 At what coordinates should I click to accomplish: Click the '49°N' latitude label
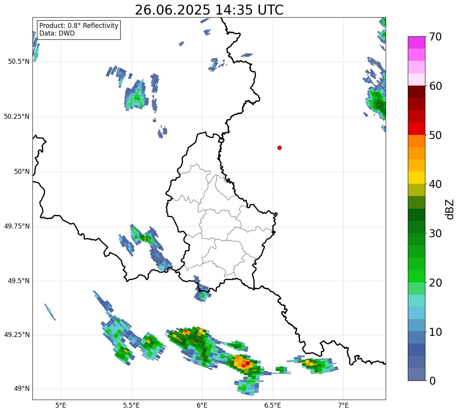point(22,389)
